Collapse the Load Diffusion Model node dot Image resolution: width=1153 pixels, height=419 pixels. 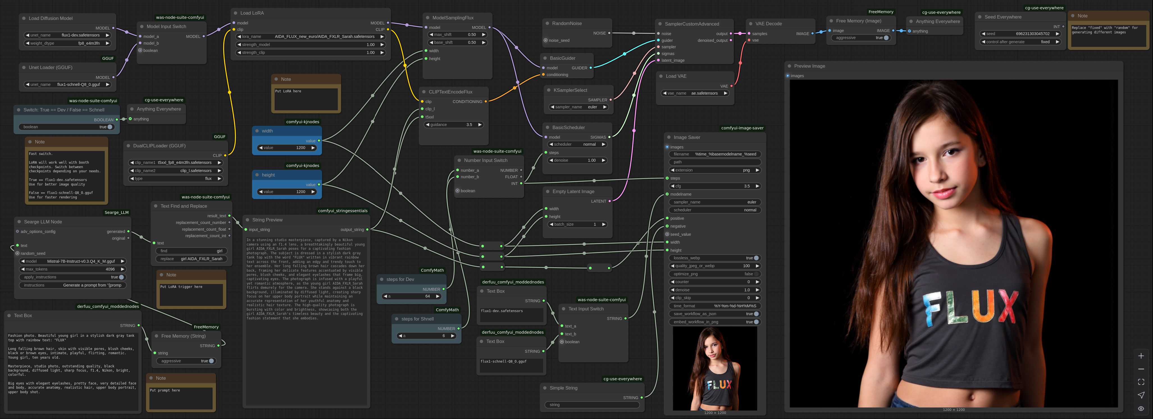point(24,18)
